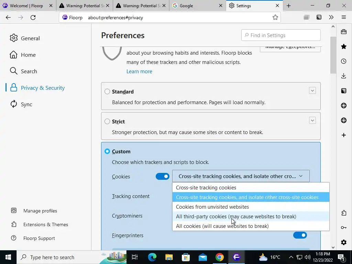352x264 pixels.
Task: Select the Strict protection radio button
Action: (x=107, y=121)
